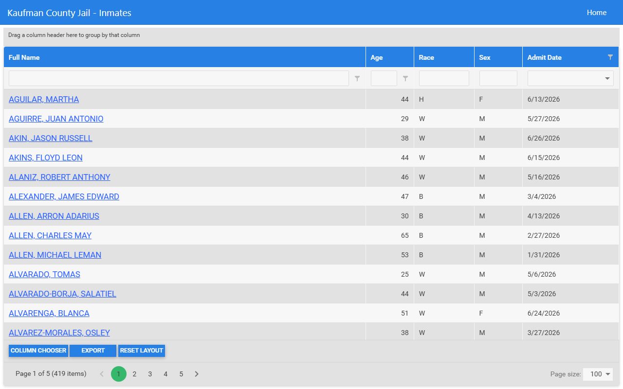Focus the Age filter input
Image resolution: width=623 pixels, height=389 pixels.
pyautogui.click(x=384, y=78)
